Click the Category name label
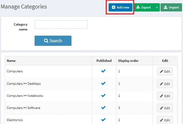The image size is (183, 124). (x=21, y=27)
